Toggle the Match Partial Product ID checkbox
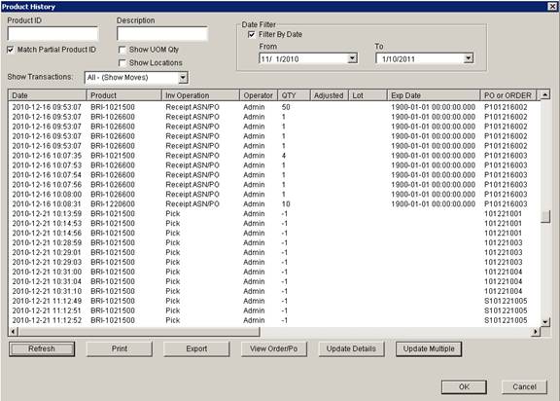 (x=11, y=50)
